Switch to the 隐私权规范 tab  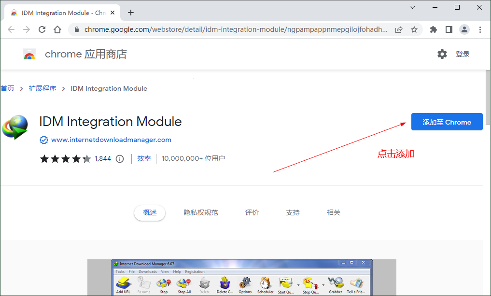201,212
